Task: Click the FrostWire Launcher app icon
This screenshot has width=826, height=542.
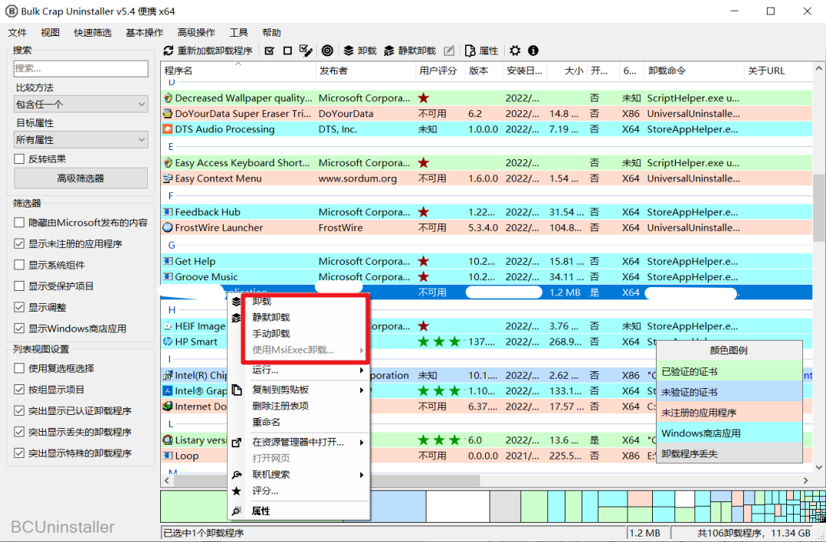Action: [x=168, y=227]
